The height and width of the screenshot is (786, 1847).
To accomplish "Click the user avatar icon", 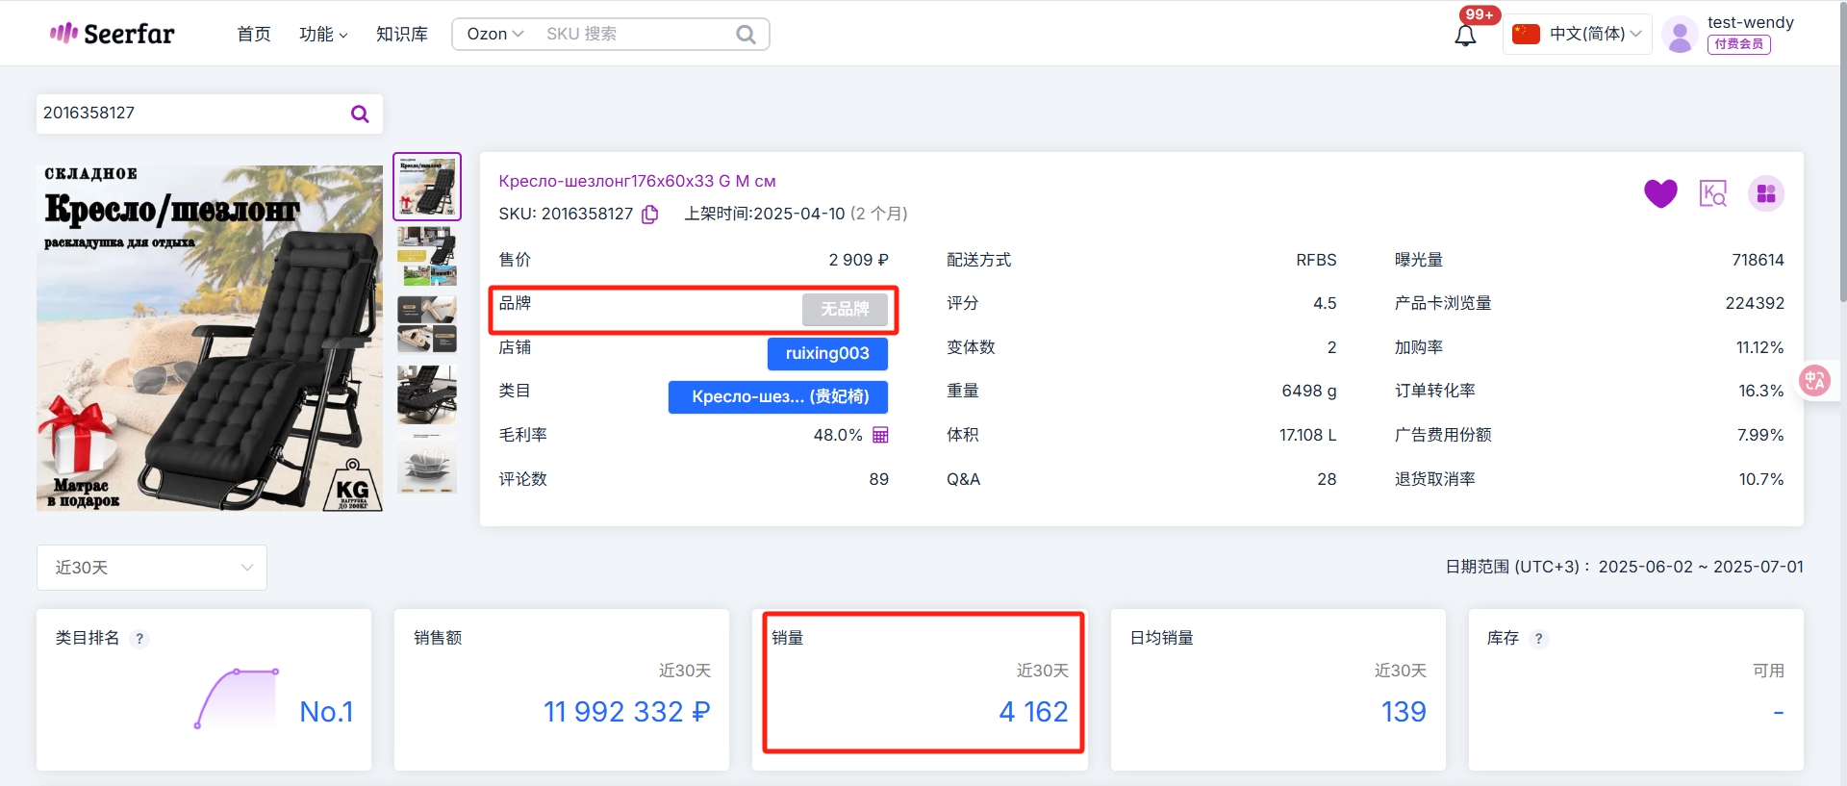I will coord(1680,35).
